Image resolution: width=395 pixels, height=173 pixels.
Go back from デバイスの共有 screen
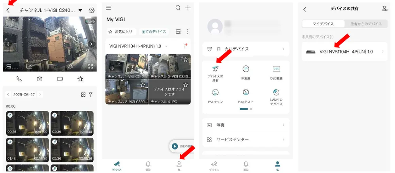click(305, 9)
